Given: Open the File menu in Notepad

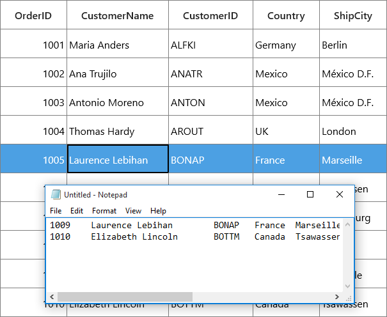Looking at the screenshot, I should [56, 211].
